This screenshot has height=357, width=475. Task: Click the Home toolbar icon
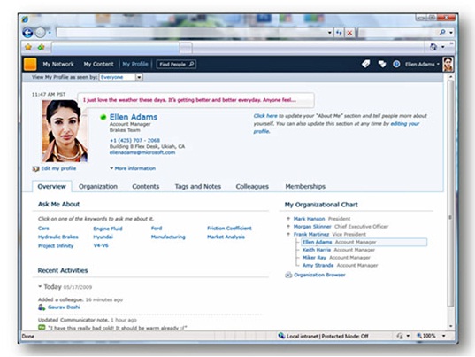[433, 47]
